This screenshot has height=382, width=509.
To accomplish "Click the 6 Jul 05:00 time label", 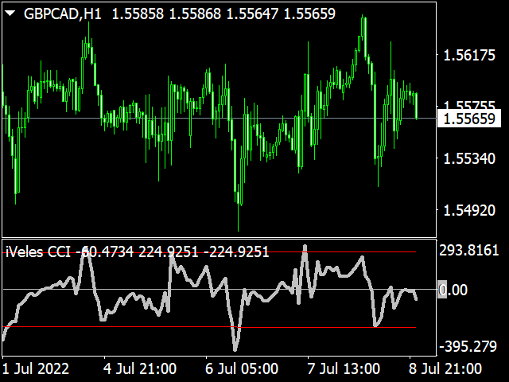I will tap(242, 369).
